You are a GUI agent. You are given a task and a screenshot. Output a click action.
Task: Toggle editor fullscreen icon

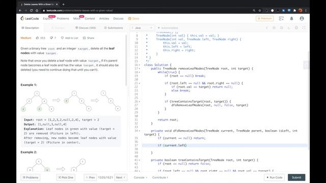304,28
